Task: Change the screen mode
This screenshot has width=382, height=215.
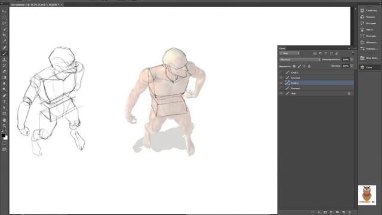Action: 4,149
